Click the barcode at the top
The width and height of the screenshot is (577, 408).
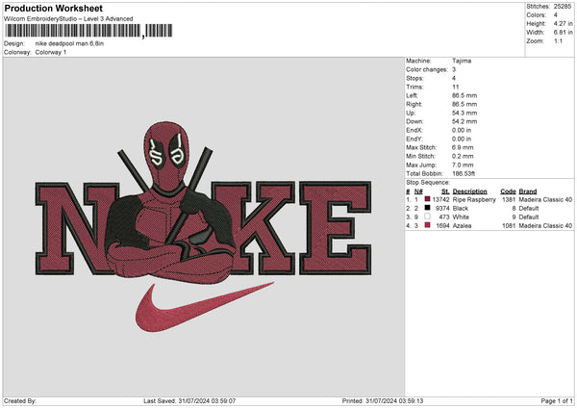[88, 31]
